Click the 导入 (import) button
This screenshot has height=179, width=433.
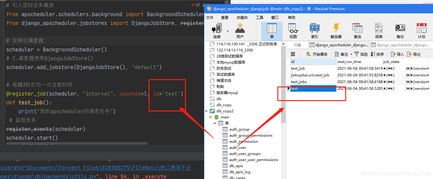pos(398,54)
